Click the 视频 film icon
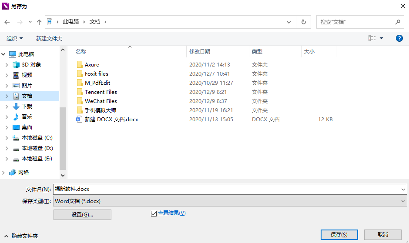 (16, 75)
